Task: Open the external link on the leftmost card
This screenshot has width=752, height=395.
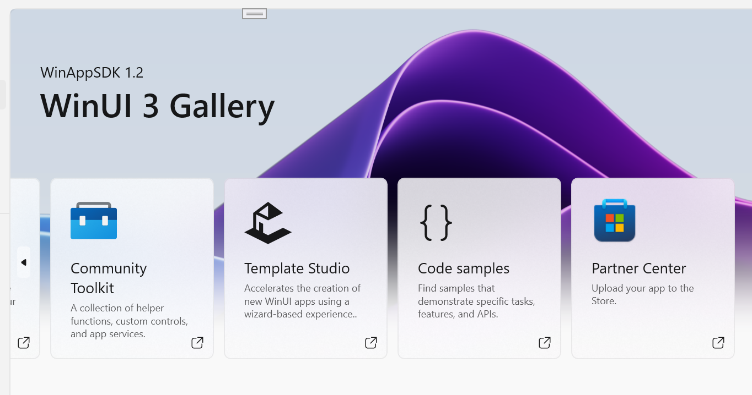Action: tap(23, 342)
